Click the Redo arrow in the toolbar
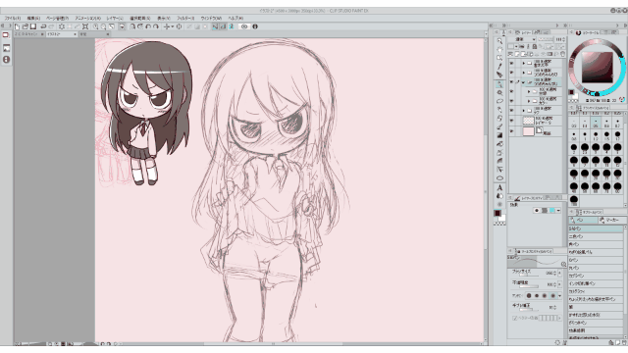628x353 pixels. tap(51, 26)
